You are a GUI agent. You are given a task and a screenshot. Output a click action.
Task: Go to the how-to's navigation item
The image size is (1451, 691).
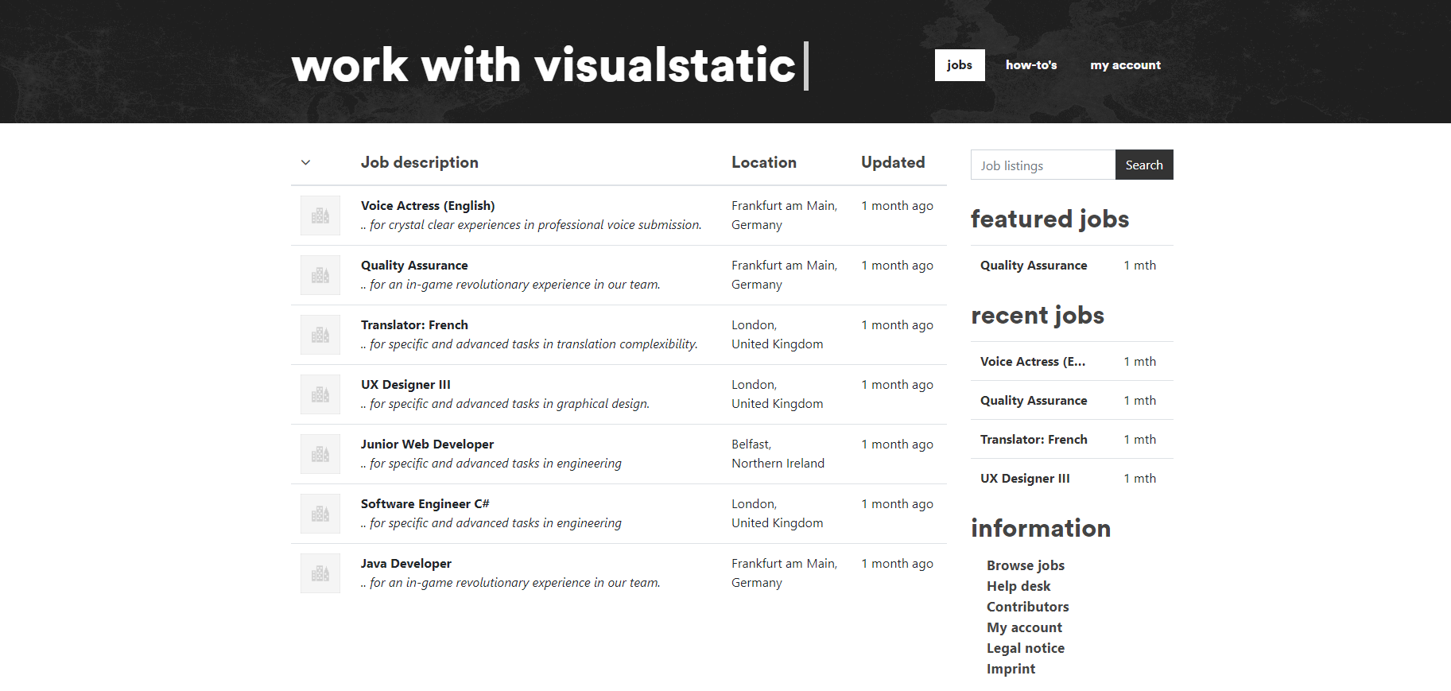pyautogui.click(x=1030, y=65)
